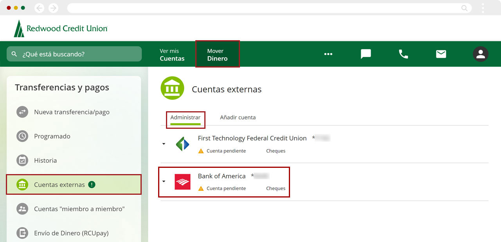Select Envío de Dinero (RCUpay)
Screen dimensions: 501x242
pos(74,233)
